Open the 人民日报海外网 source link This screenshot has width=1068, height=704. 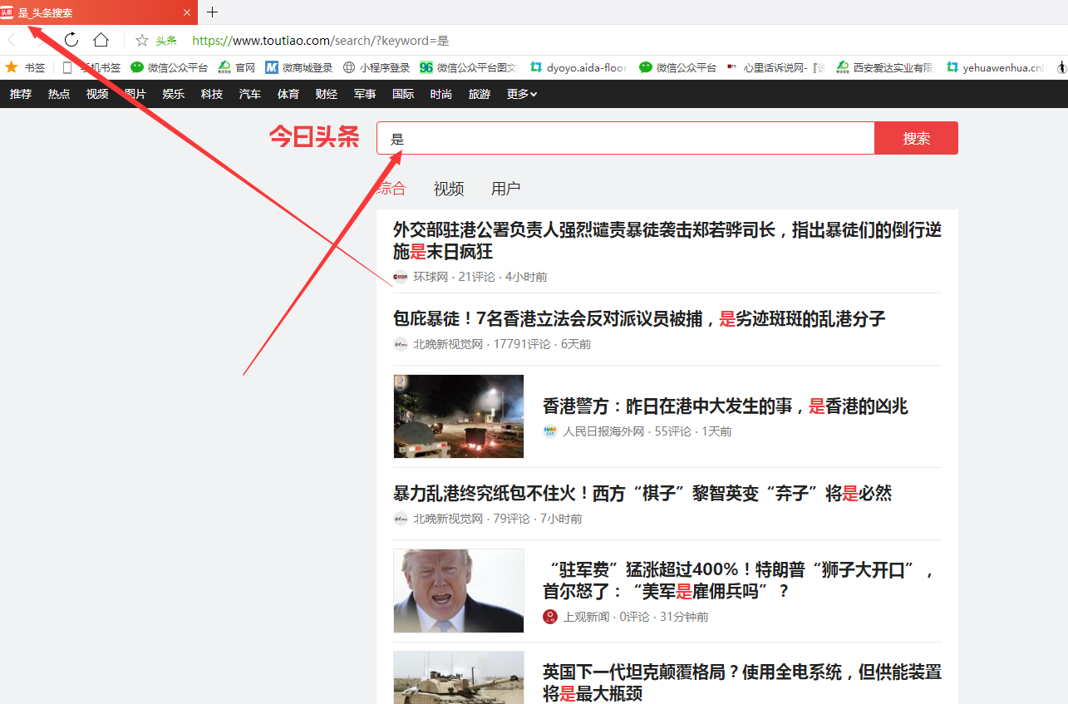click(603, 431)
